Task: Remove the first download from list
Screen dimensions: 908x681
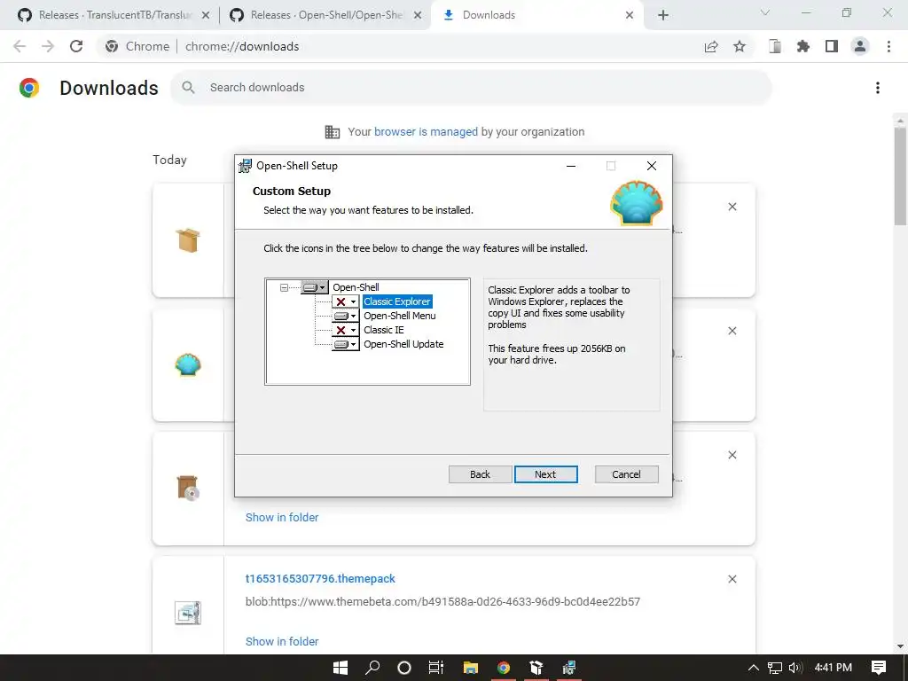Action: (732, 207)
